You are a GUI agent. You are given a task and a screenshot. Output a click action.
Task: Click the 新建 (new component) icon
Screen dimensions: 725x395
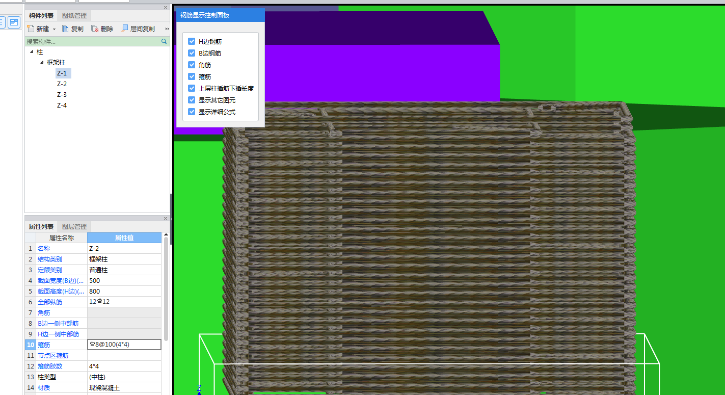[x=31, y=29]
